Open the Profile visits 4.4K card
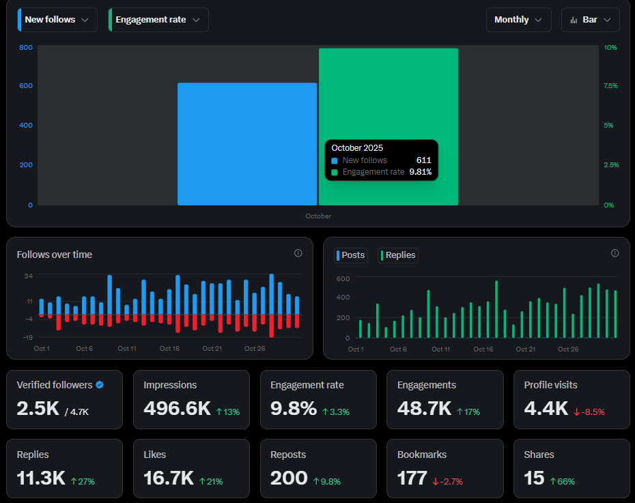Screen dimensions: 635x503 pos(571,399)
